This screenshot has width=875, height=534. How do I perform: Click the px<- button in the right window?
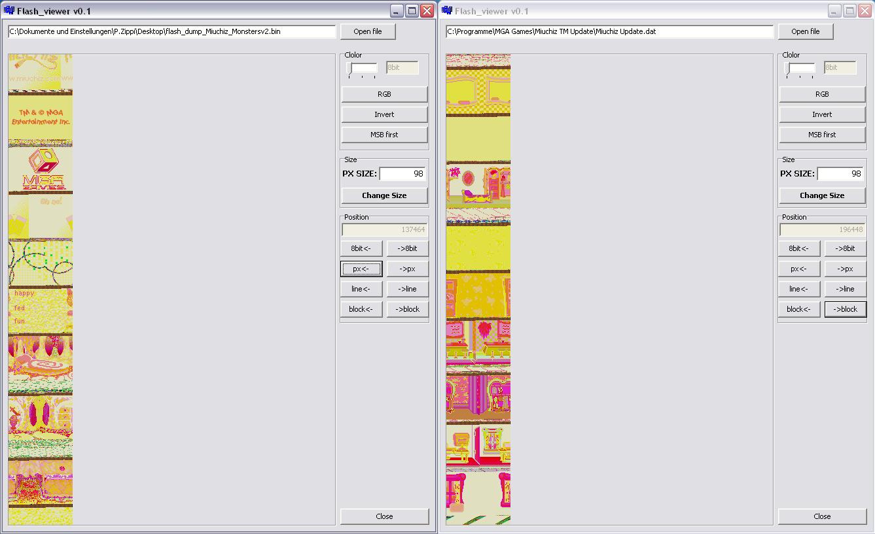tap(799, 269)
